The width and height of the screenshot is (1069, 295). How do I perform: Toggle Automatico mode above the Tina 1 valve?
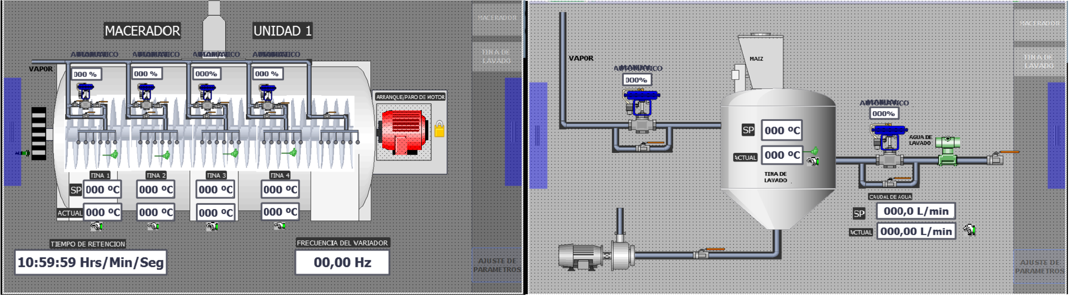94,54
